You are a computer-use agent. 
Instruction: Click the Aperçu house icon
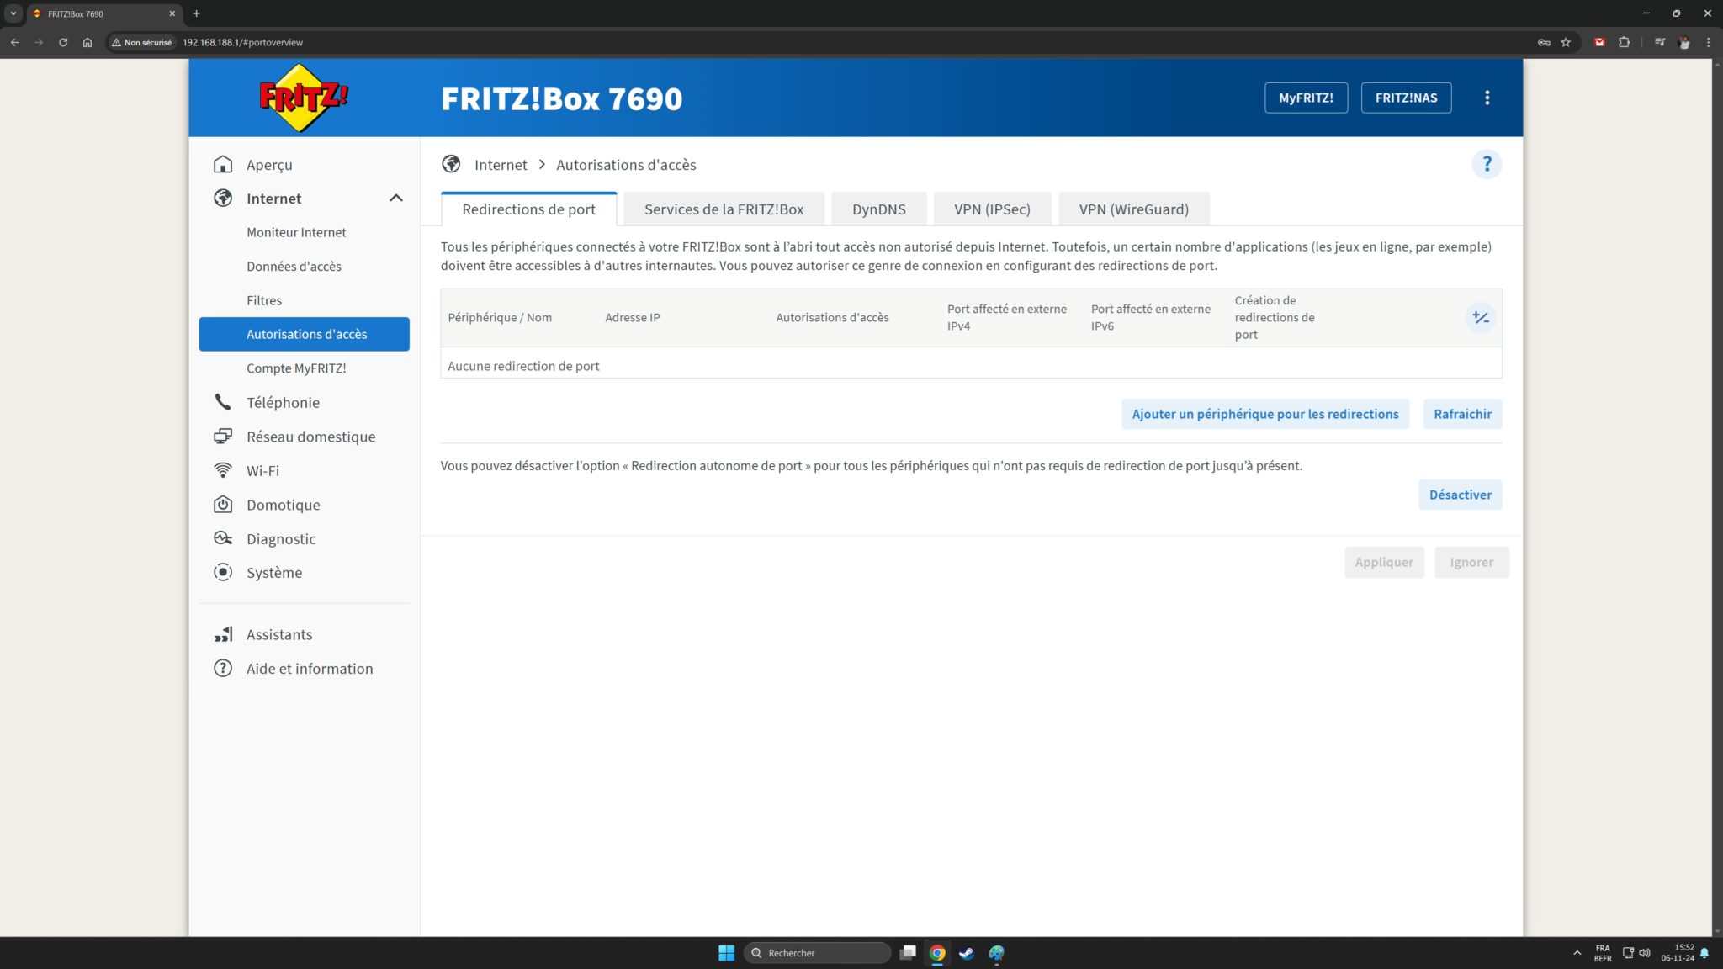click(x=223, y=164)
